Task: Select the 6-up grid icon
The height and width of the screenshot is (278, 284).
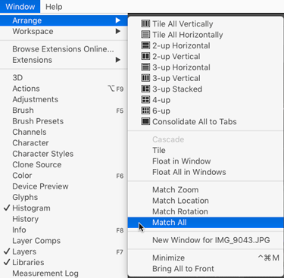Action: click(145, 111)
